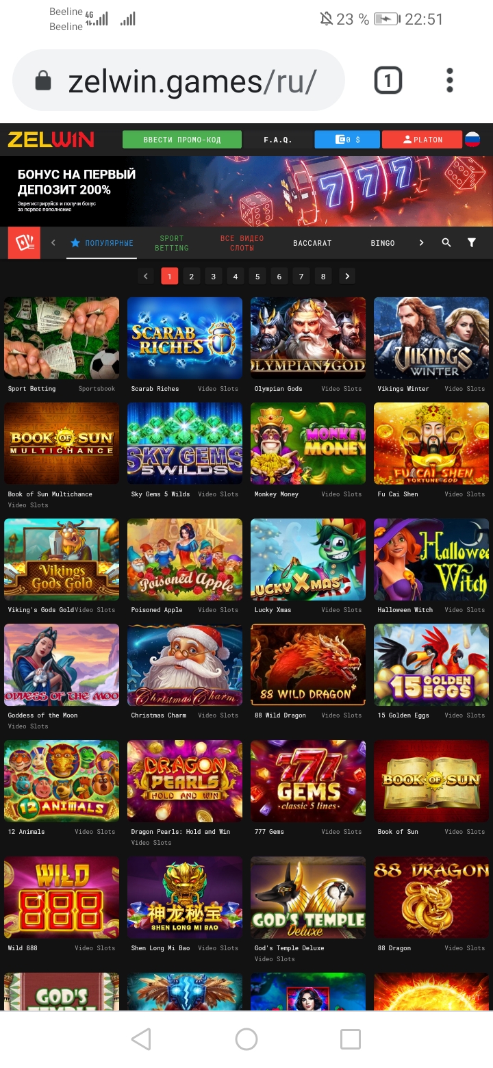Image resolution: width=493 pixels, height=1068 pixels.
Task: Launch the Scarab Riches game thumbnail
Action: (x=185, y=338)
